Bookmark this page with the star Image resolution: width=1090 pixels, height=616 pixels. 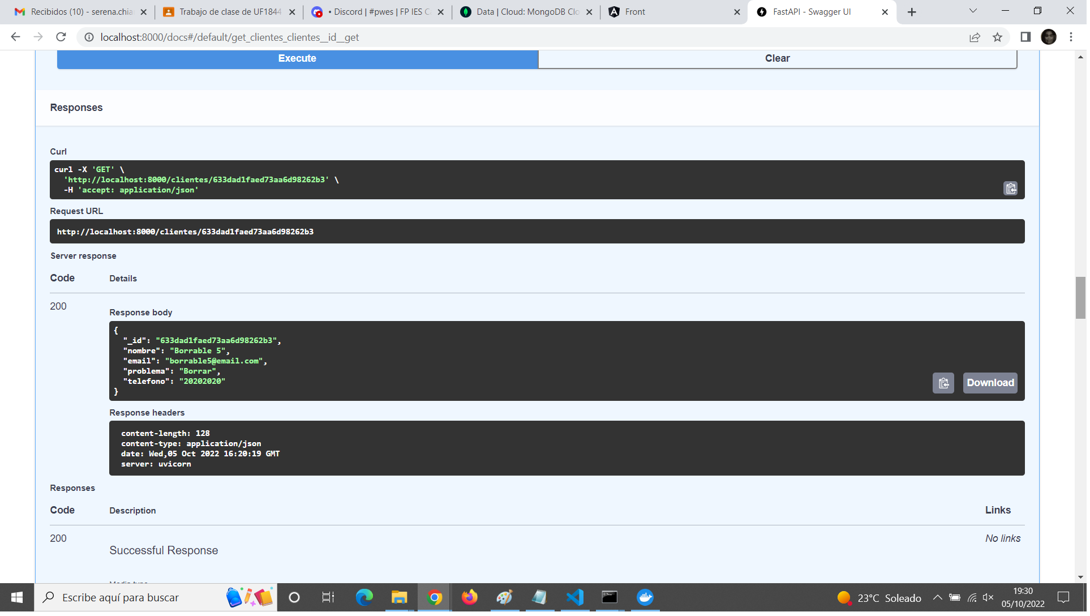1000,37
